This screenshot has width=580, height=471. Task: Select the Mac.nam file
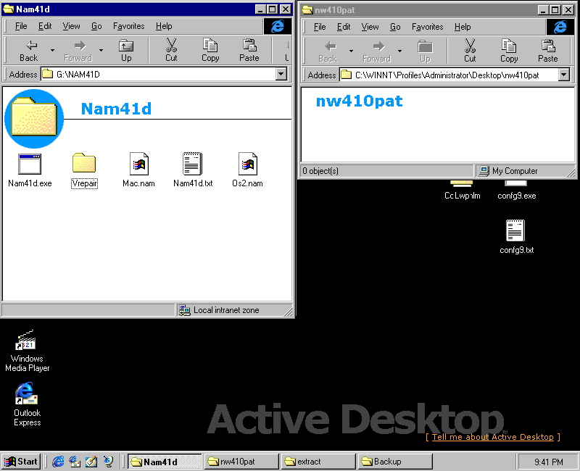(138, 170)
